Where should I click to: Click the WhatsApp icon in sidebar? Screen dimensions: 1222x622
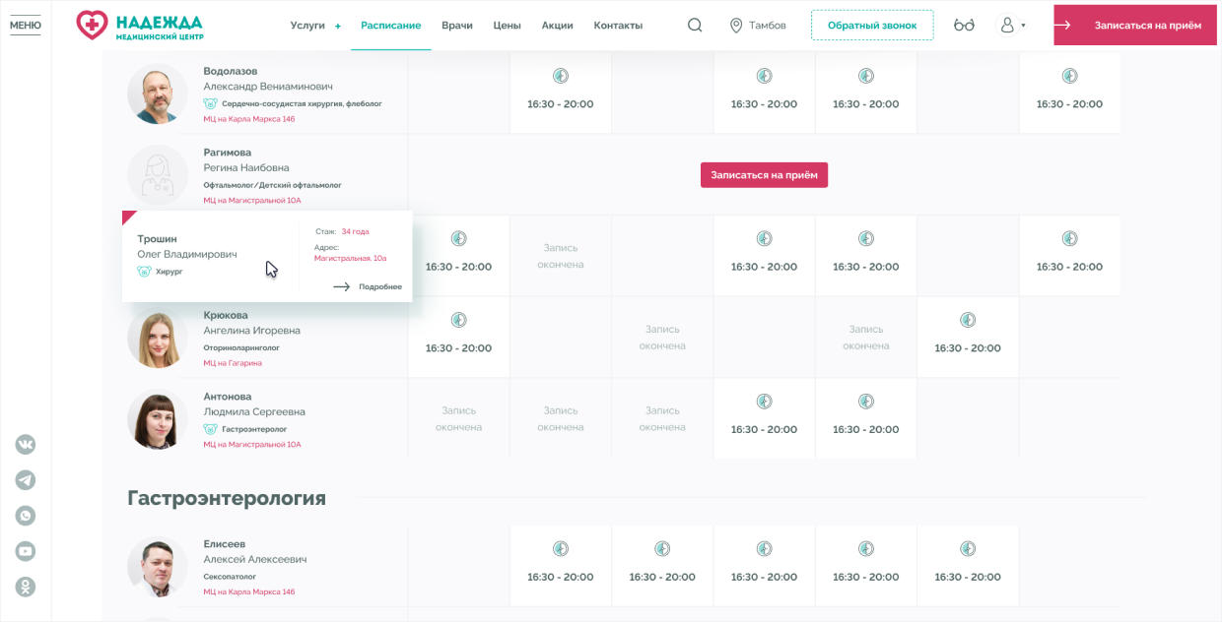pyautogui.click(x=26, y=516)
